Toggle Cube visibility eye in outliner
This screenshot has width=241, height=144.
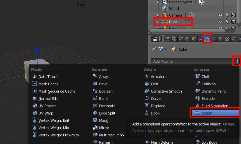tap(220, 22)
